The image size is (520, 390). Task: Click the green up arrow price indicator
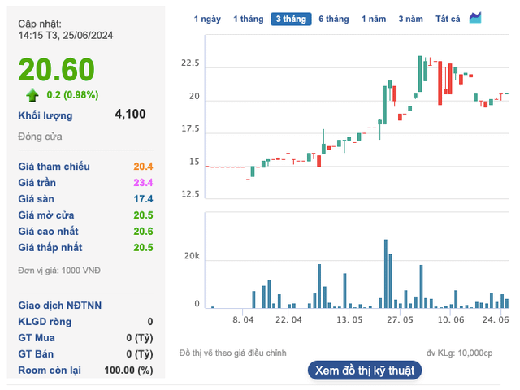[32, 95]
